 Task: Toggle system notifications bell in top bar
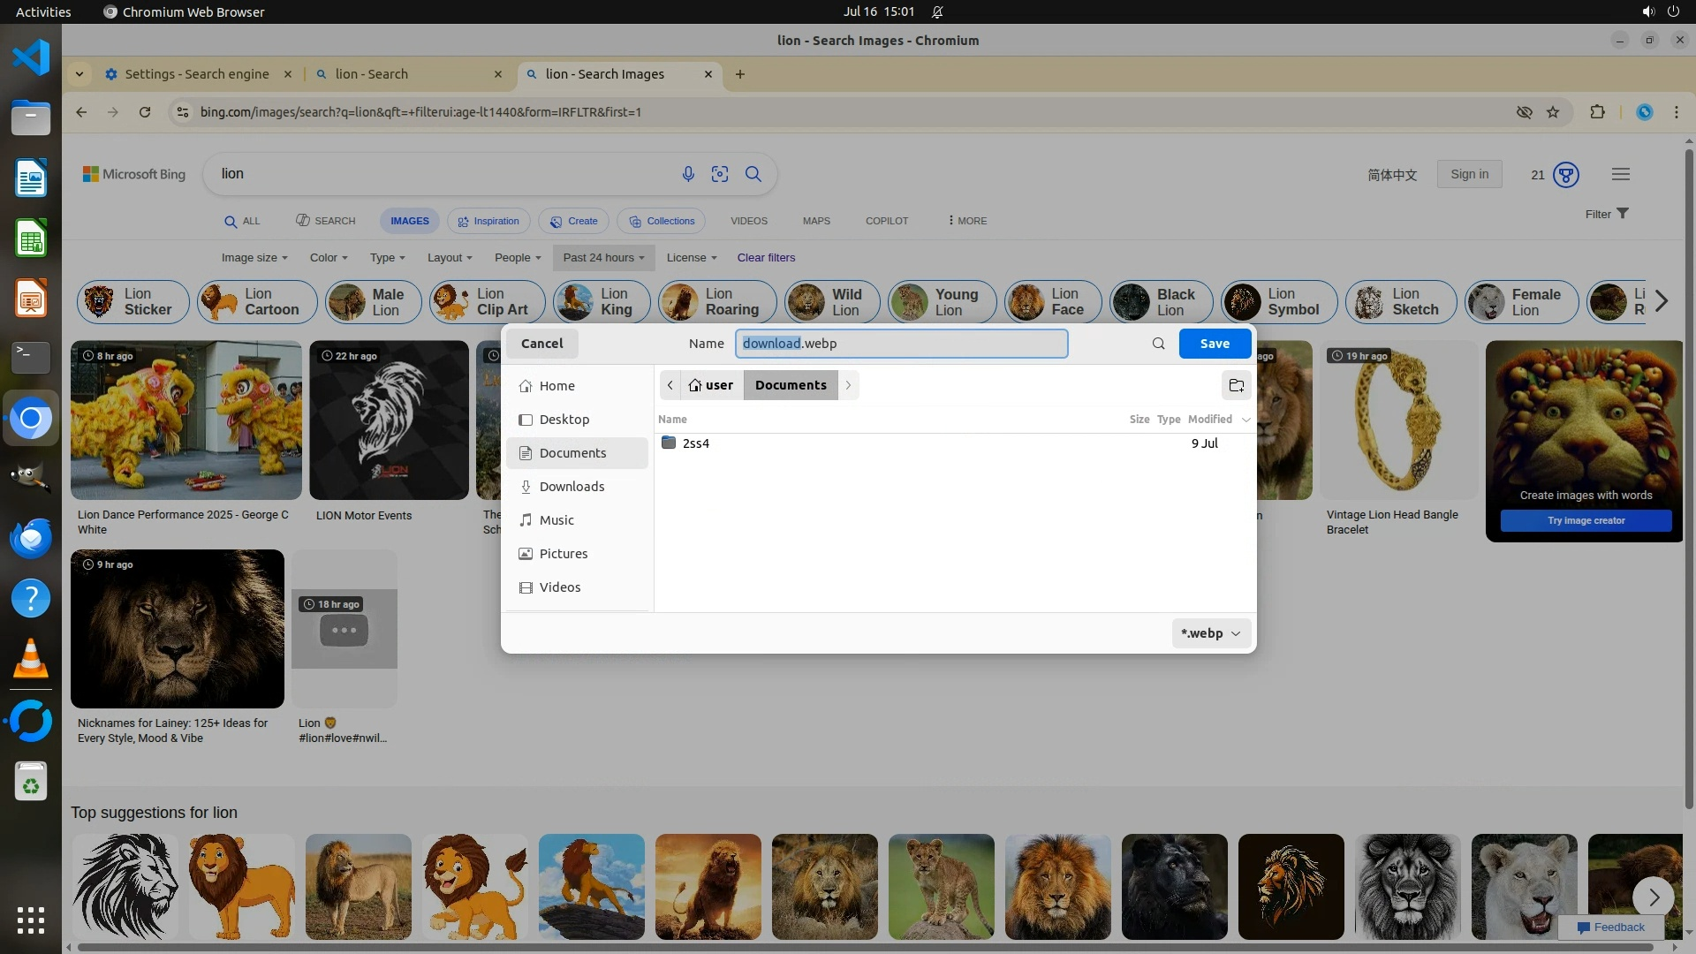pyautogui.click(x=937, y=11)
